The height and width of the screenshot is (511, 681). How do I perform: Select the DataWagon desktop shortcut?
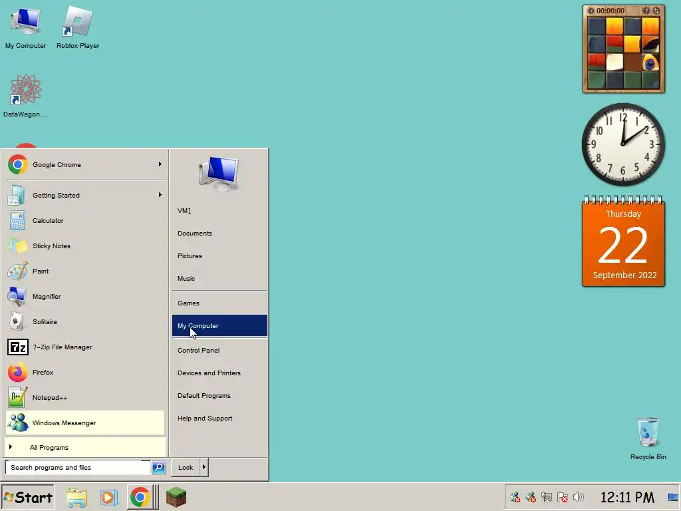(x=25, y=96)
